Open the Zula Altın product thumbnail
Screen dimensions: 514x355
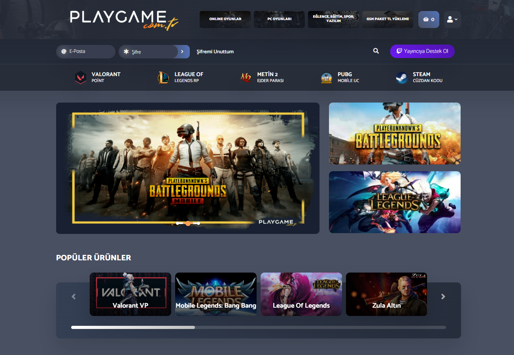[x=386, y=294]
